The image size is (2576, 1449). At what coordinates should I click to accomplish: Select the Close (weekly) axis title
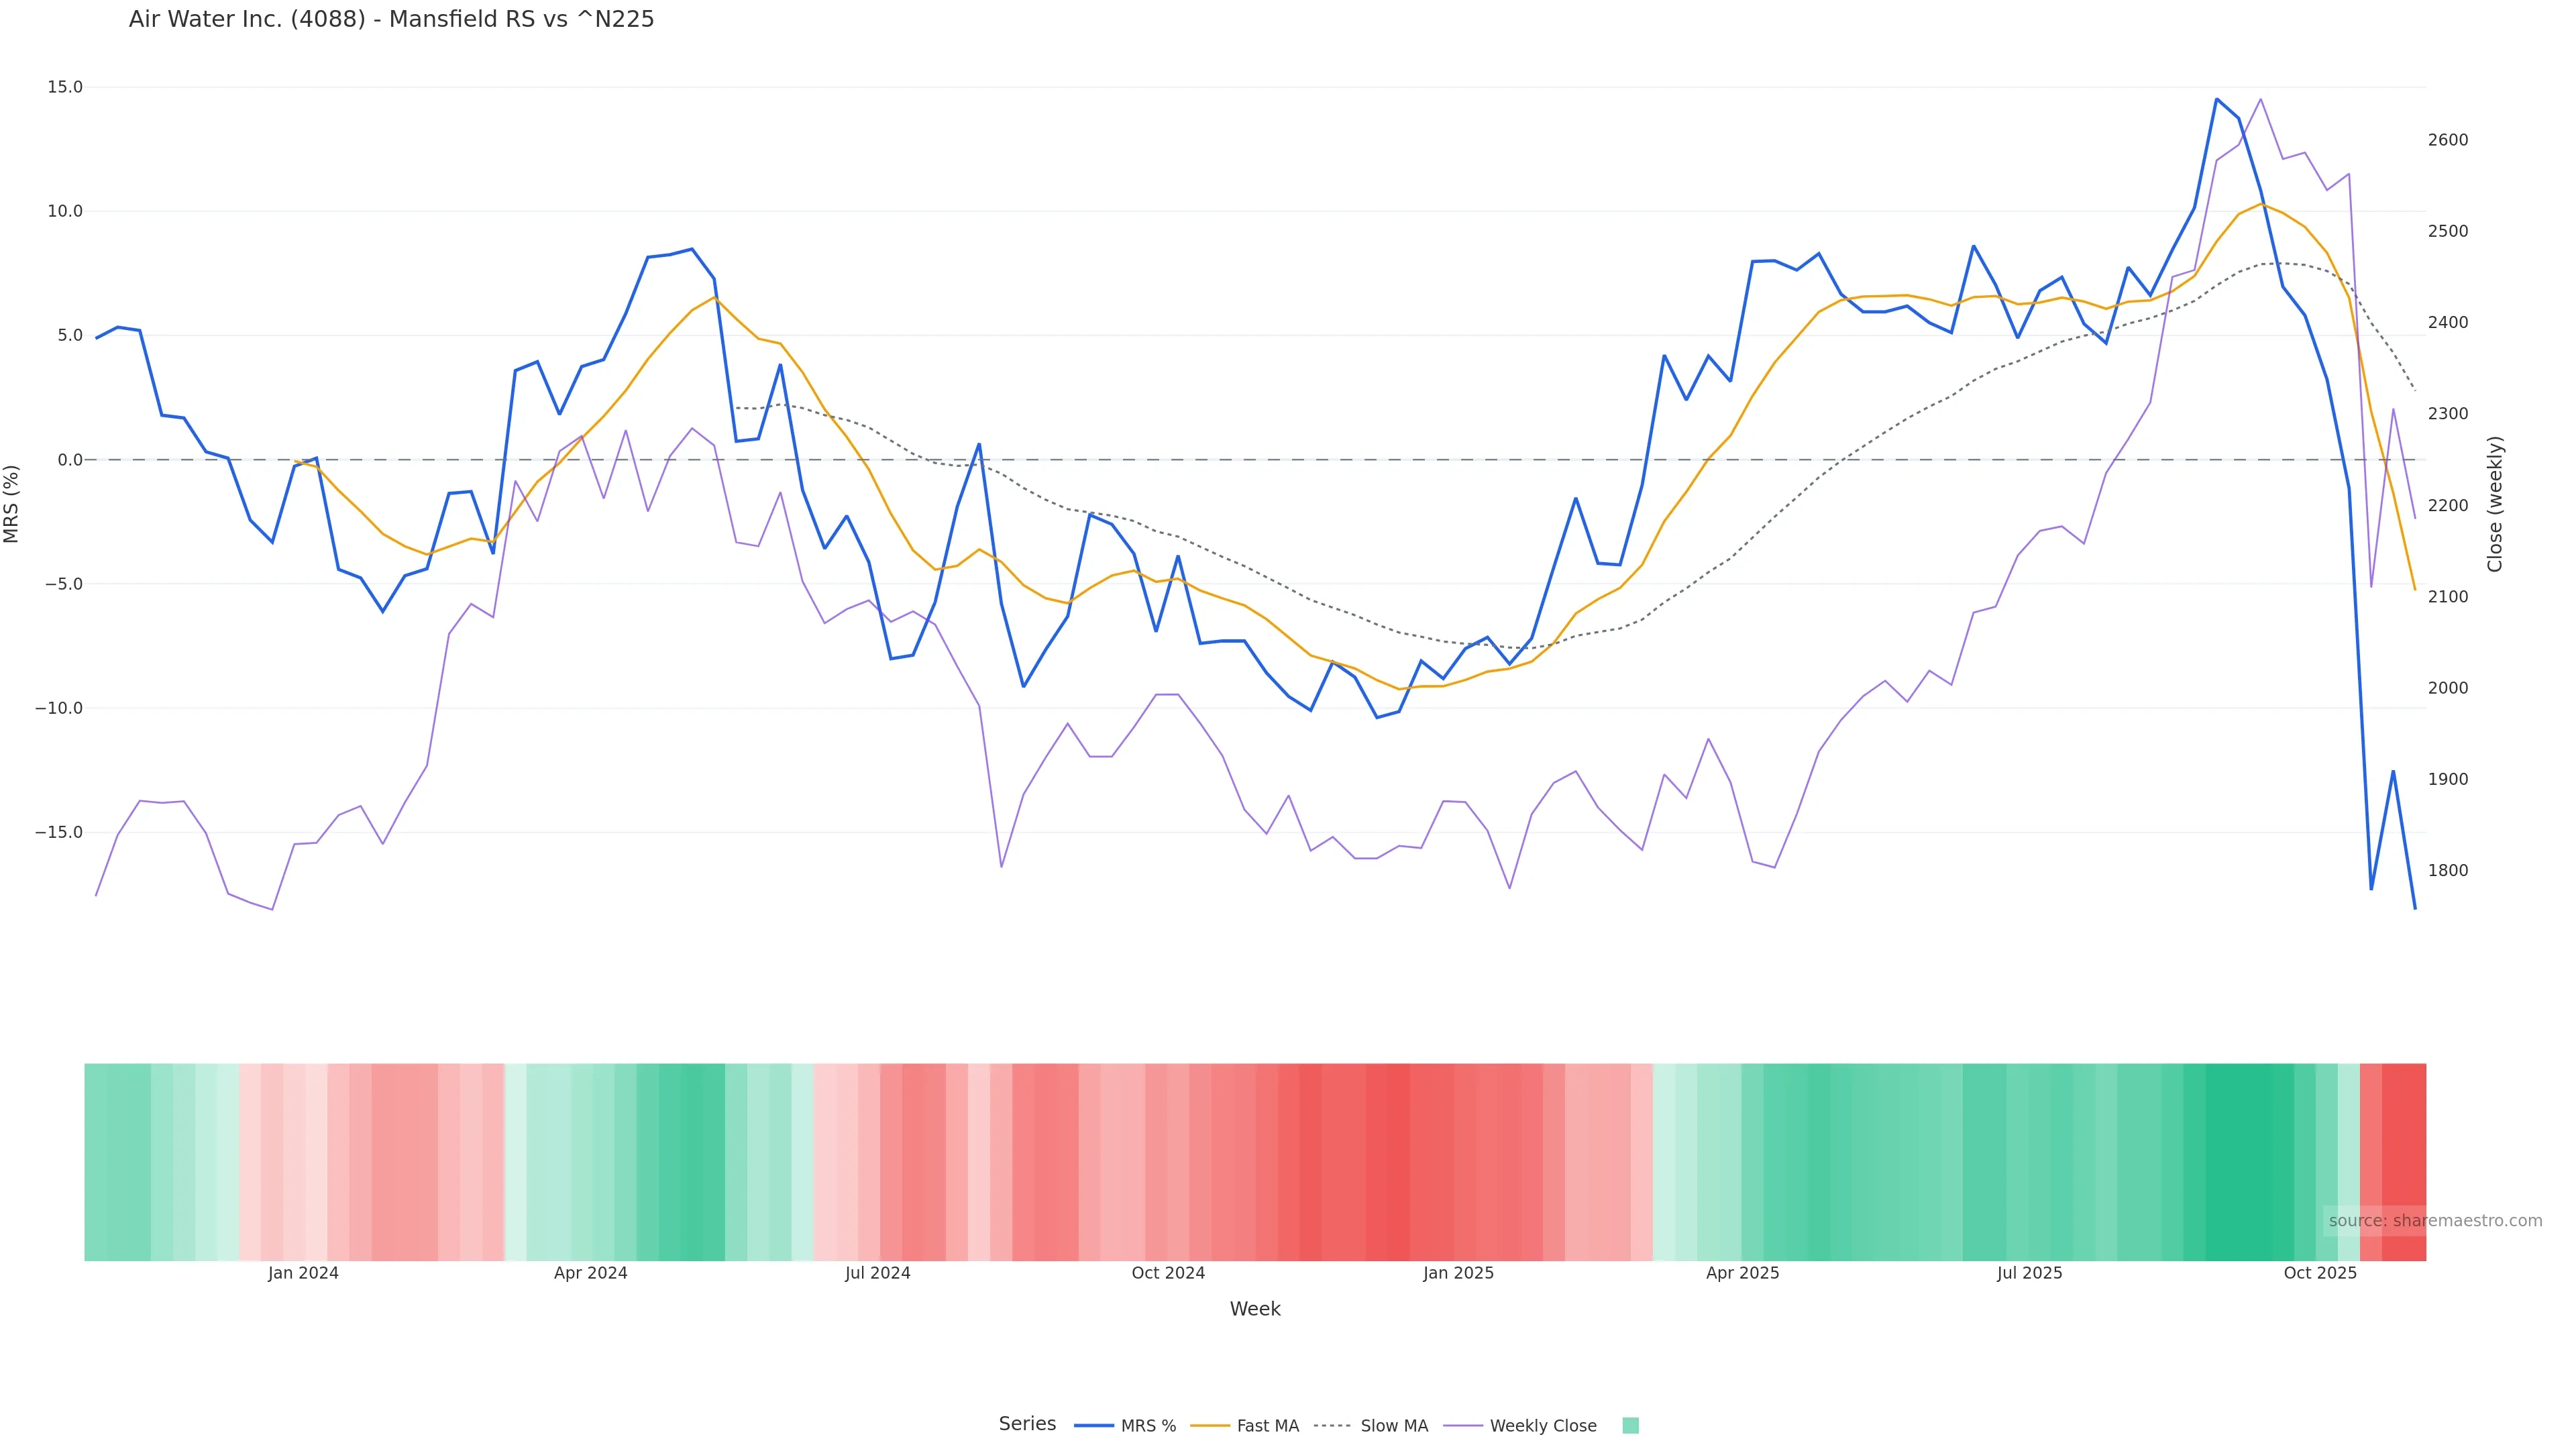2495,503
